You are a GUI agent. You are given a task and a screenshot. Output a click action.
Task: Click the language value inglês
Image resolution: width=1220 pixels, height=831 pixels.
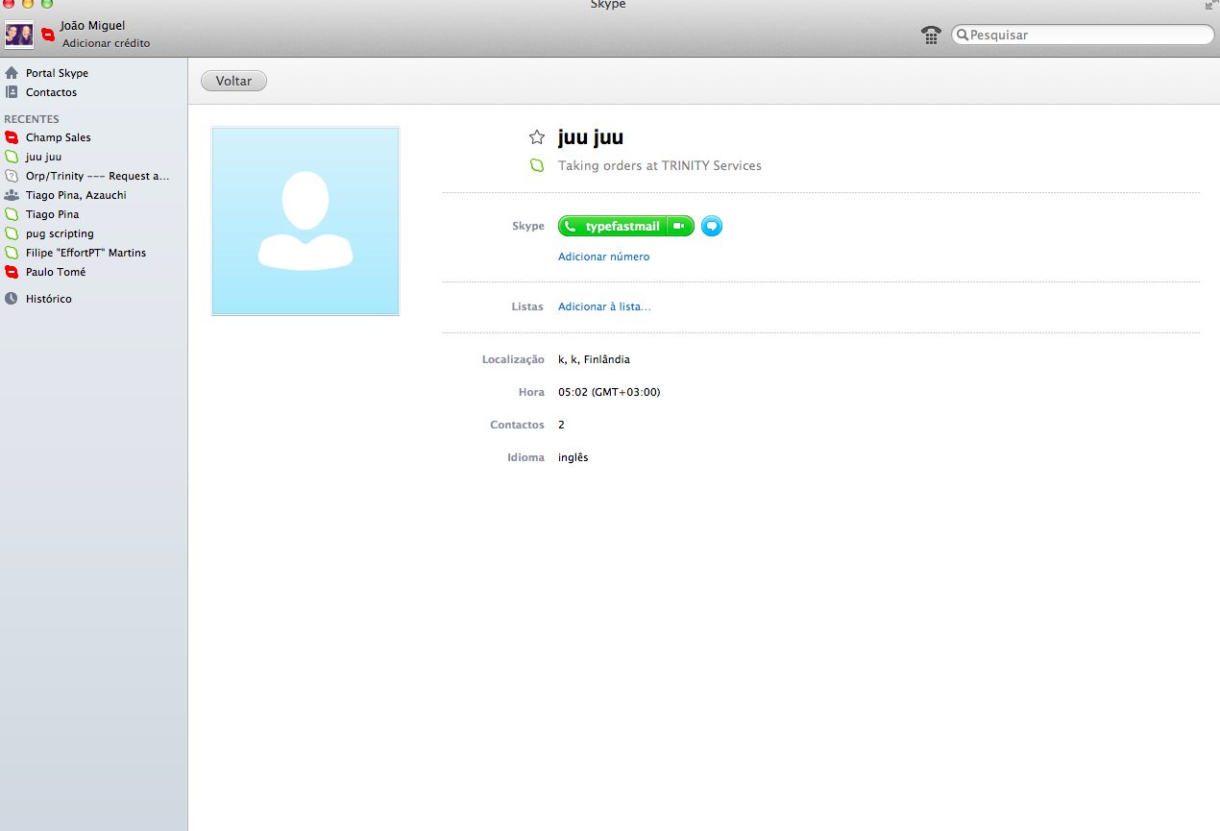(x=573, y=458)
